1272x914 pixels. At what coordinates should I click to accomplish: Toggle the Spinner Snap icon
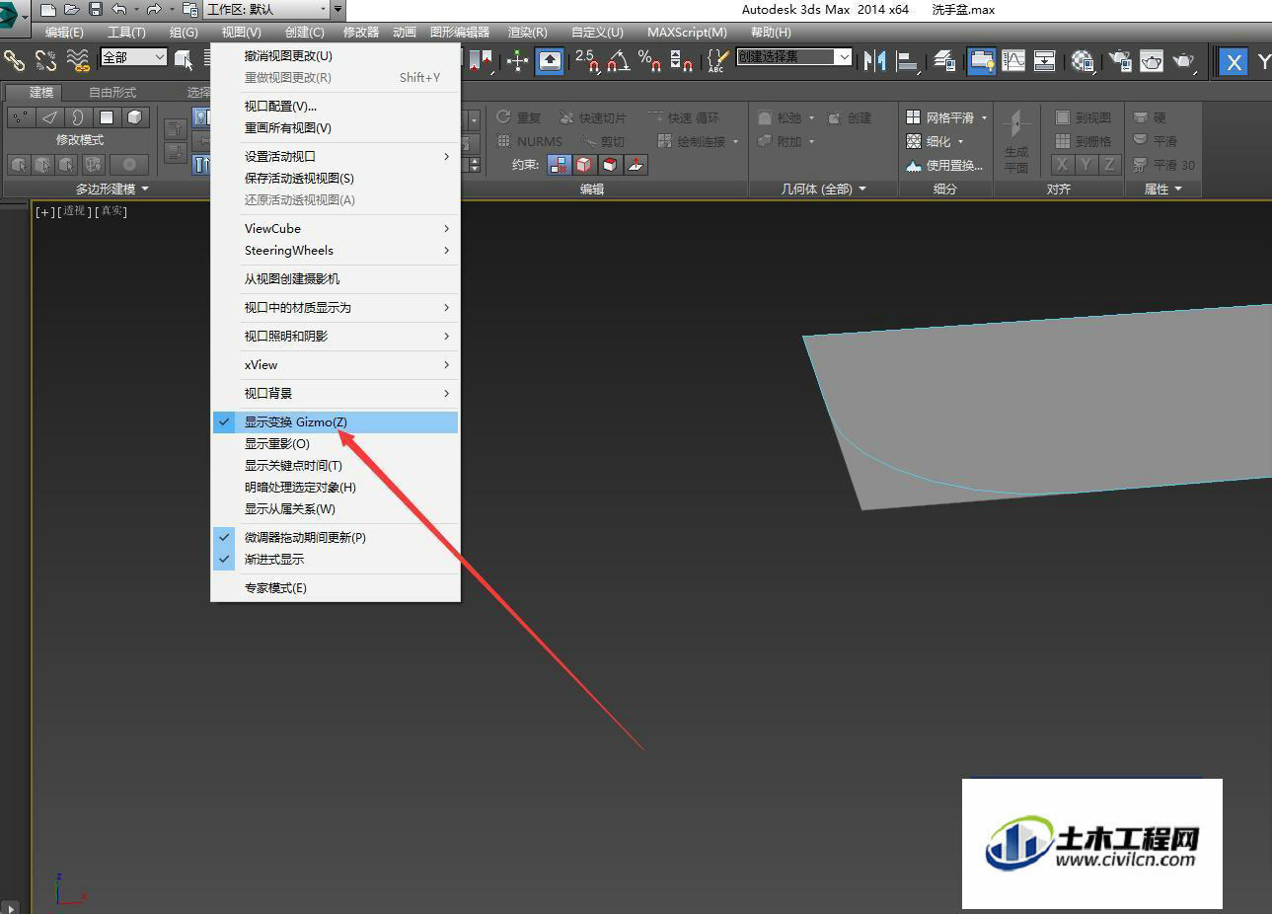tap(681, 61)
